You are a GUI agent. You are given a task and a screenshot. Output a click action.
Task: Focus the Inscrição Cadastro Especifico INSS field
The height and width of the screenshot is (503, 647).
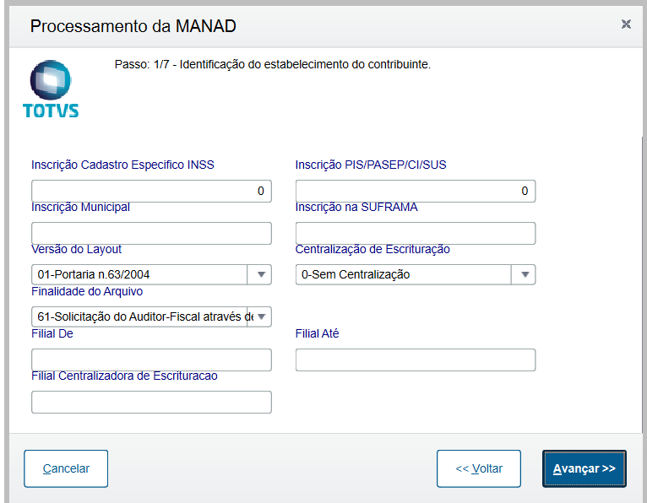[151, 192]
